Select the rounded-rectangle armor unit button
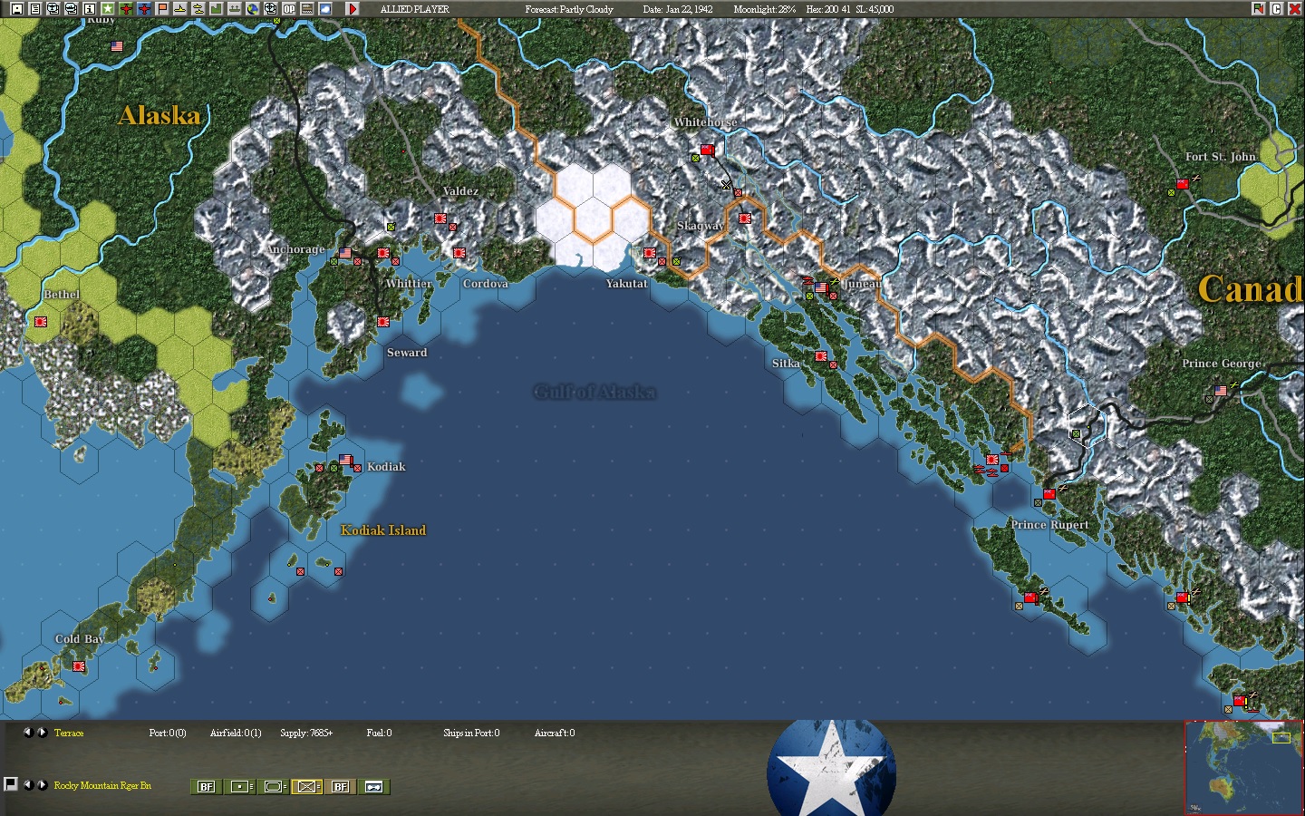 click(274, 786)
